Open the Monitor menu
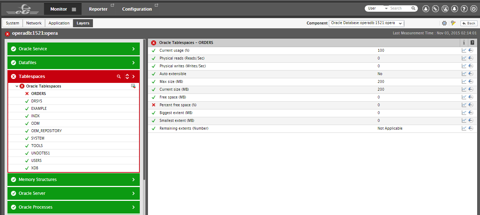This screenshot has width=480, height=215. pyautogui.click(x=63, y=9)
